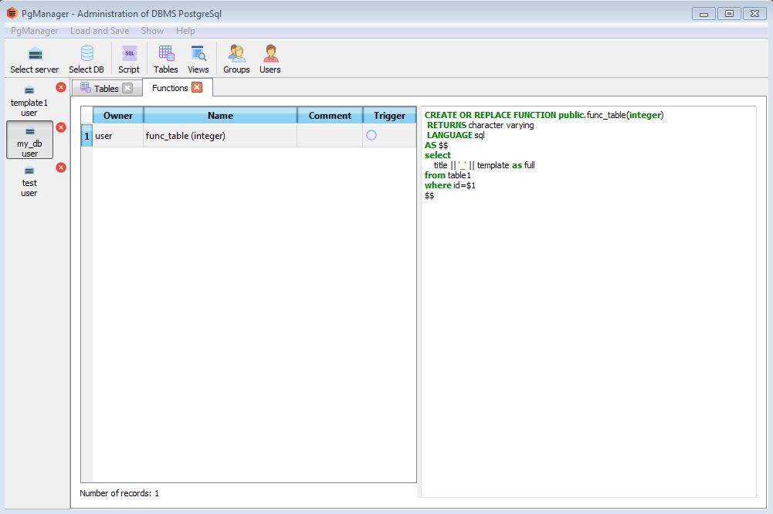Select the test database connection
Viewport: 773px width, 514px height.
(29, 181)
